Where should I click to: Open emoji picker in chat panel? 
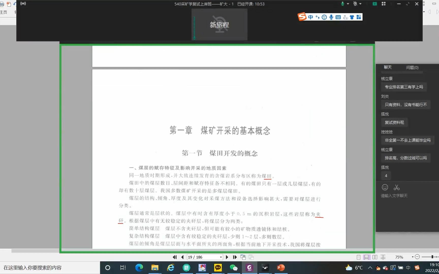click(385, 187)
